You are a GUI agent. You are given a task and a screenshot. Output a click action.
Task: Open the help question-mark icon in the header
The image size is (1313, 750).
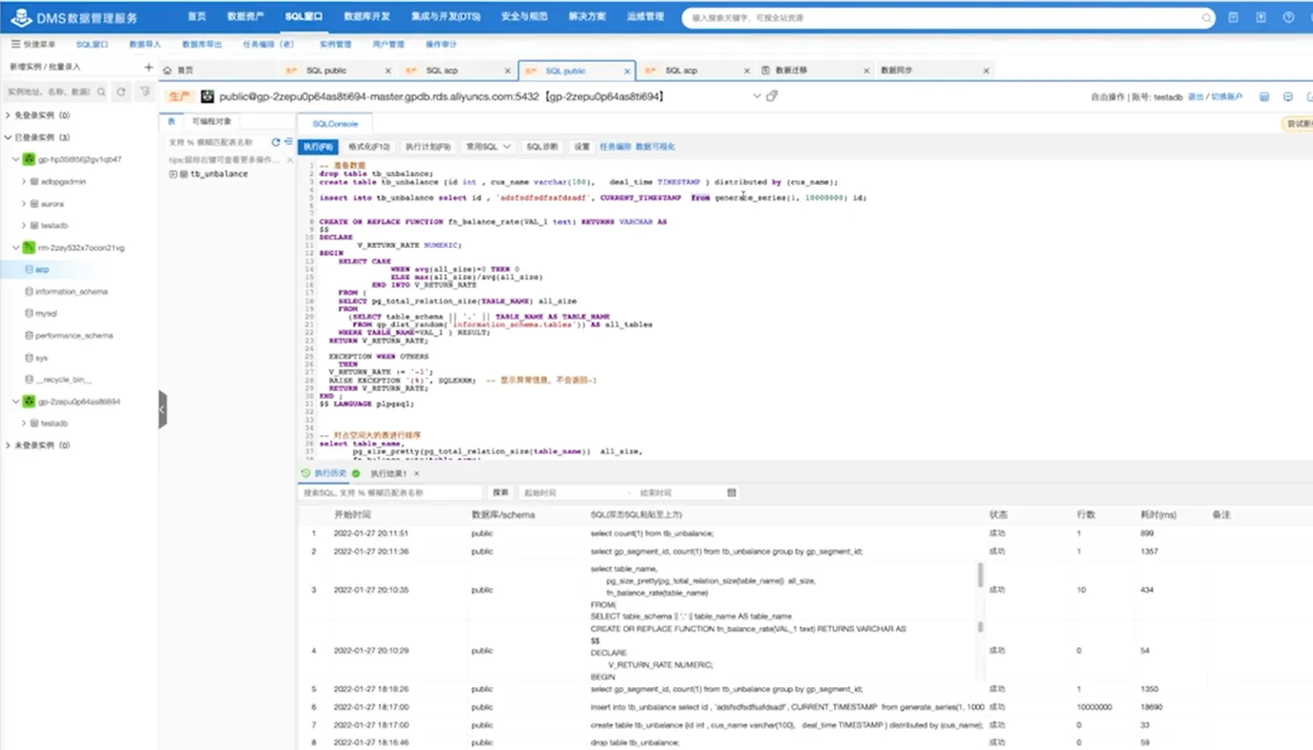point(1288,17)
